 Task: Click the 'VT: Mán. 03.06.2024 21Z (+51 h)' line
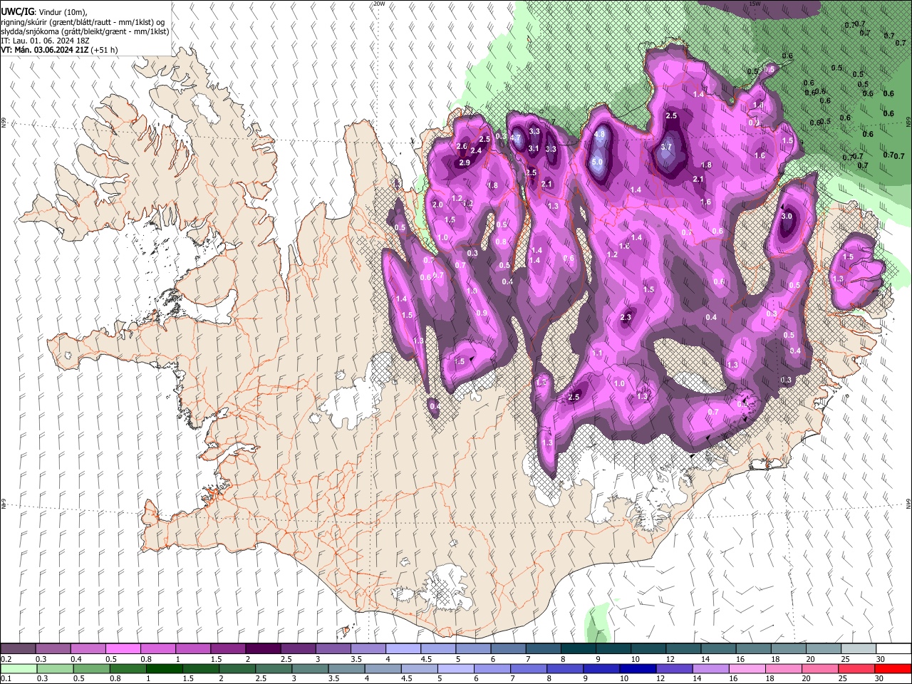tap(59, 50)
